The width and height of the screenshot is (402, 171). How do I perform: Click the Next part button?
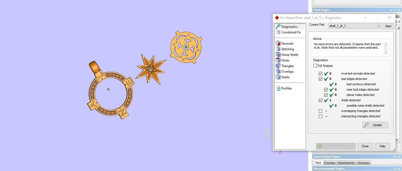[x=388, y=26]
